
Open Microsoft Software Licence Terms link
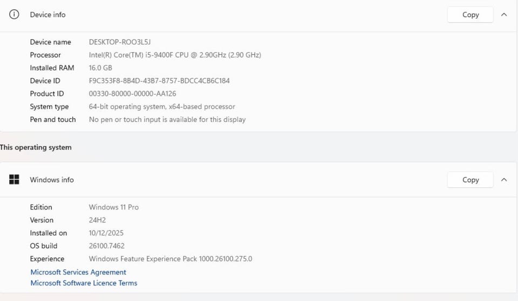click(x=84, y=283)
